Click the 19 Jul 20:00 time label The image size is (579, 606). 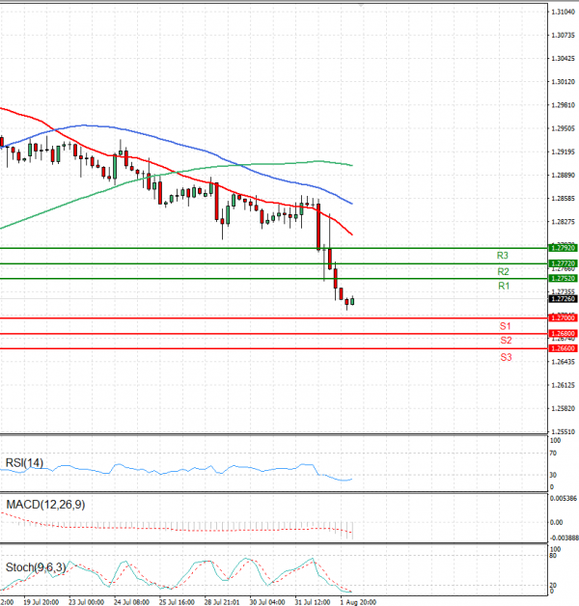coord(41,602)
